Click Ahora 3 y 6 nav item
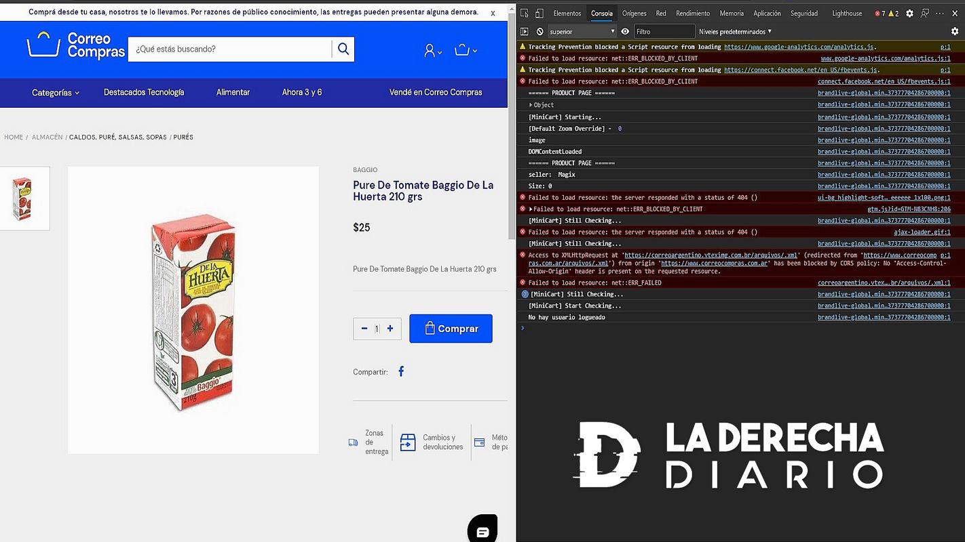The image size is (965, 542). coord(302,92)
